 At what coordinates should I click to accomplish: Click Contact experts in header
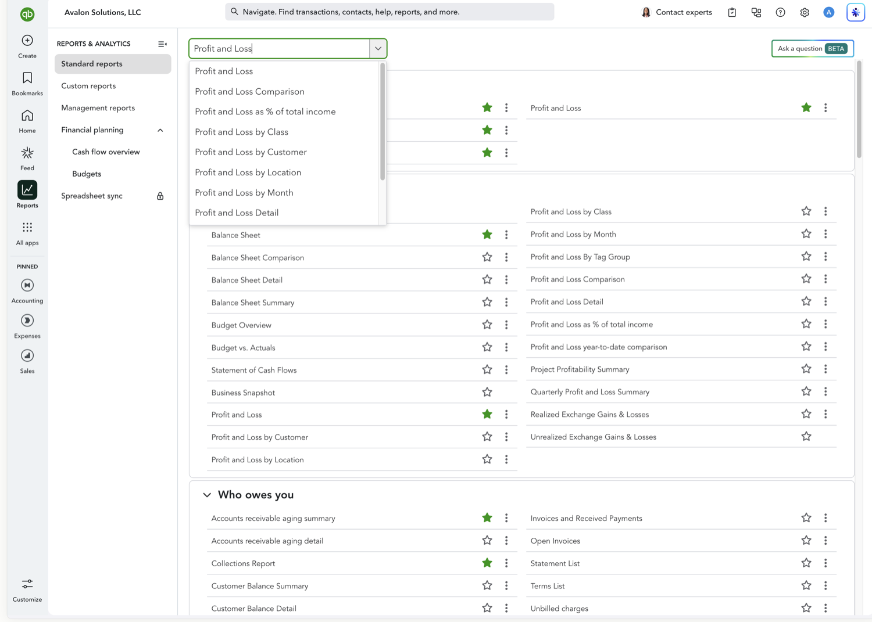(677, 12)
